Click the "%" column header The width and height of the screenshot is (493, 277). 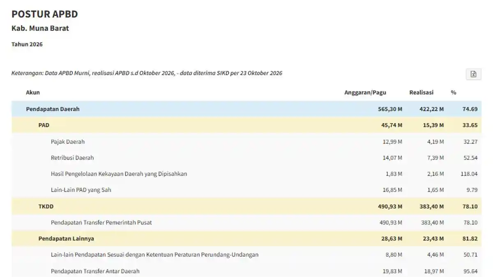pos(454,92)
